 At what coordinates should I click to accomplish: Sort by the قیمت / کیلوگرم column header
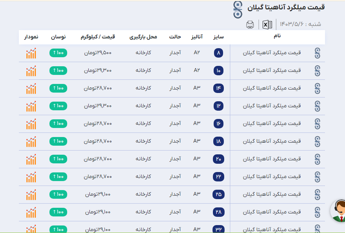tap(98, 37)
